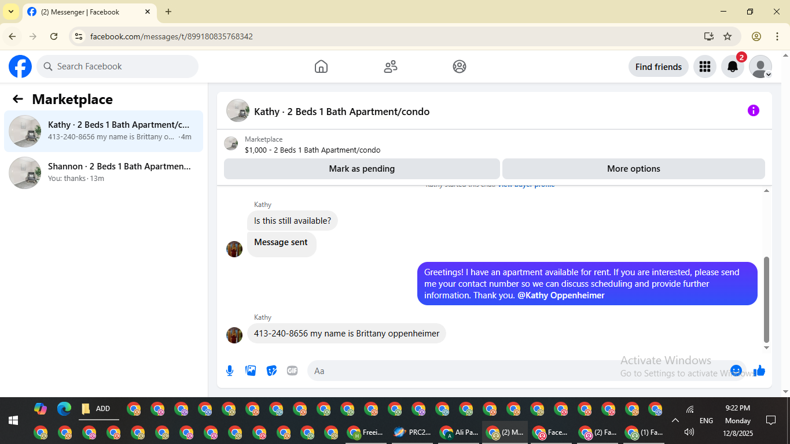
Task: Open Microsoft Edge from the taskbar
Action: point(64,409)
